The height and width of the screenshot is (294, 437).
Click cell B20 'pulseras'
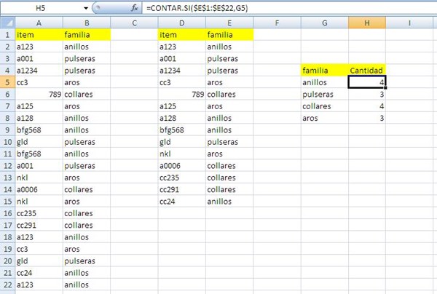point(87,261)
